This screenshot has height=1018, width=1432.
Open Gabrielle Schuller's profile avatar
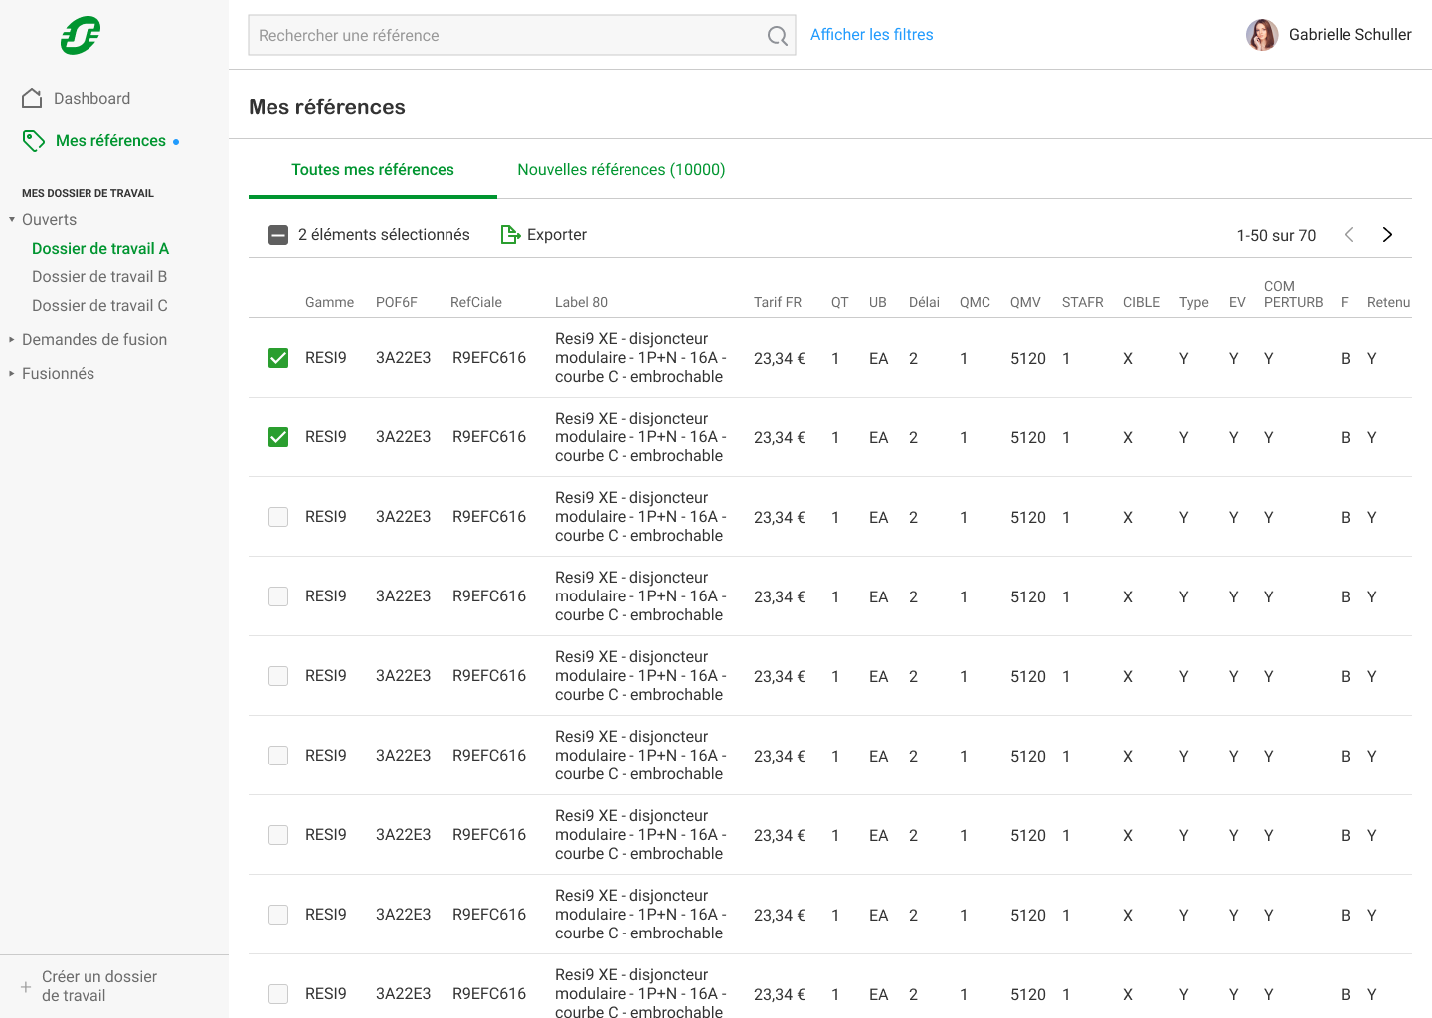click(x=1262, y=35)
